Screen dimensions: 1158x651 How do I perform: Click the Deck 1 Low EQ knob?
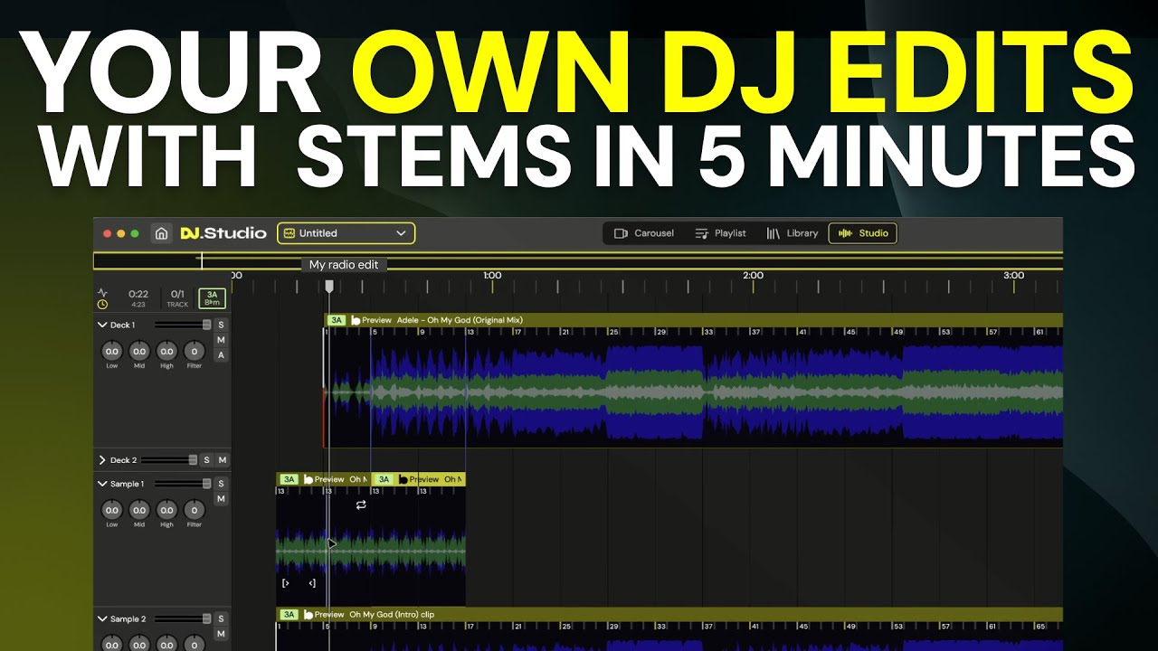pos(111,351)
